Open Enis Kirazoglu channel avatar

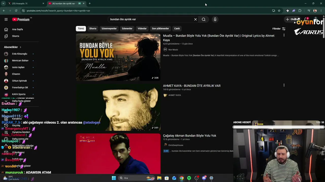6,54
